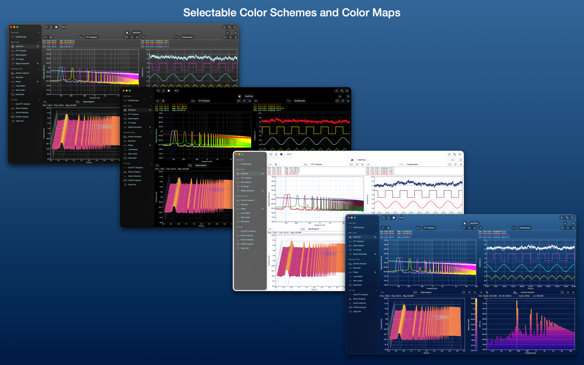584x365 pixels.
Task: Open Octave Analyzer in the blue window sidebar
Action: [359, 264]
